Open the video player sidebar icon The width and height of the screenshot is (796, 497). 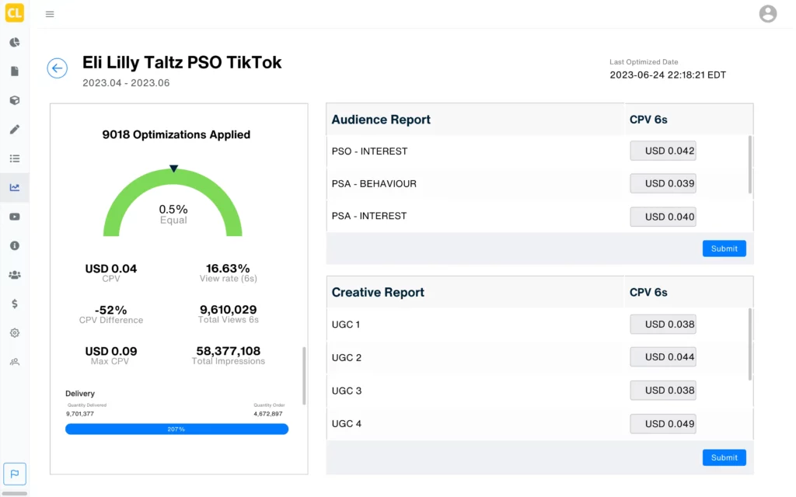[x=15, y=217]
